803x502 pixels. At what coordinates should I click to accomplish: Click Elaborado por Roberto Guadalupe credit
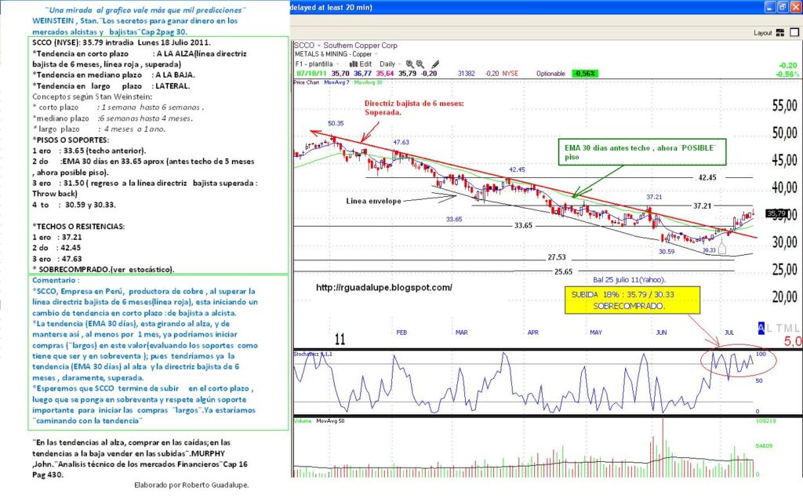click(x=191, y=485)
